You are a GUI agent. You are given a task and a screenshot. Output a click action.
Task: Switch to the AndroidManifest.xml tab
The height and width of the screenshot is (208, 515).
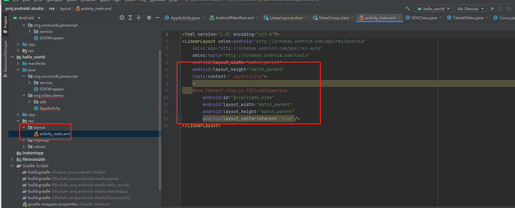(x=235, y=18)
